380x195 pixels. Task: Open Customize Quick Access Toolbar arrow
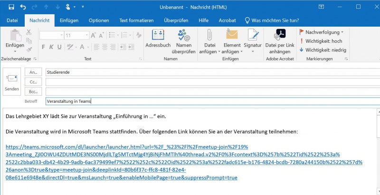pos(83,7)
